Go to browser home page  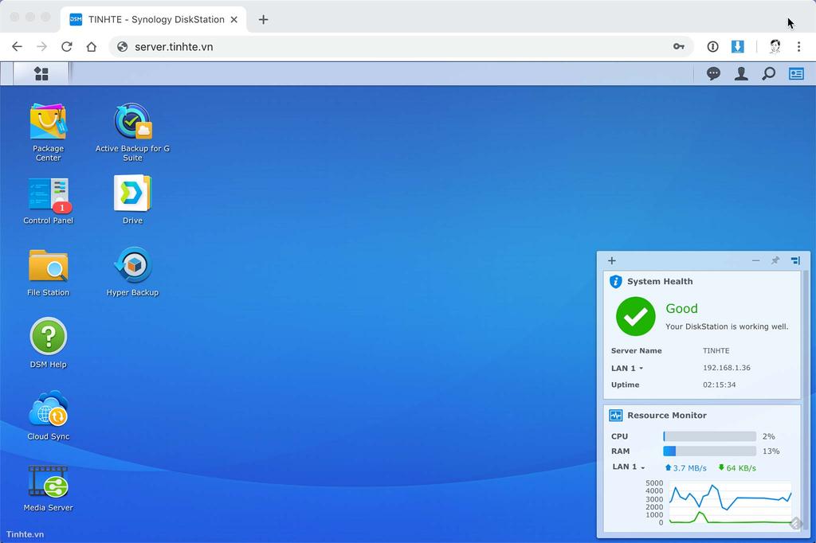tap(92, 47)
